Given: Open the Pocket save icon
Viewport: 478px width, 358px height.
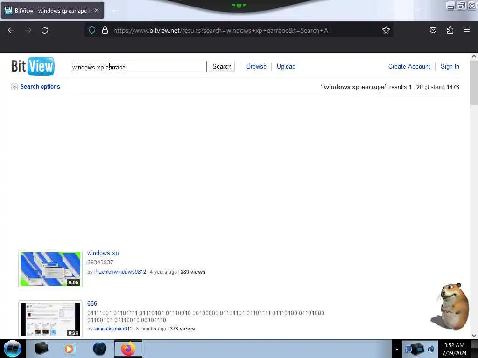Looking at the screenshot, I should pos(433,30).
